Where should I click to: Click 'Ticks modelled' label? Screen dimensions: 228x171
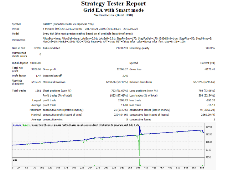51,48
